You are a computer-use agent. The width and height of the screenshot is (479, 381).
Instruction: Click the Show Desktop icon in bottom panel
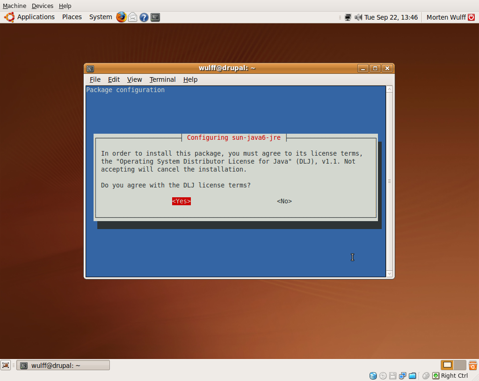6,365
